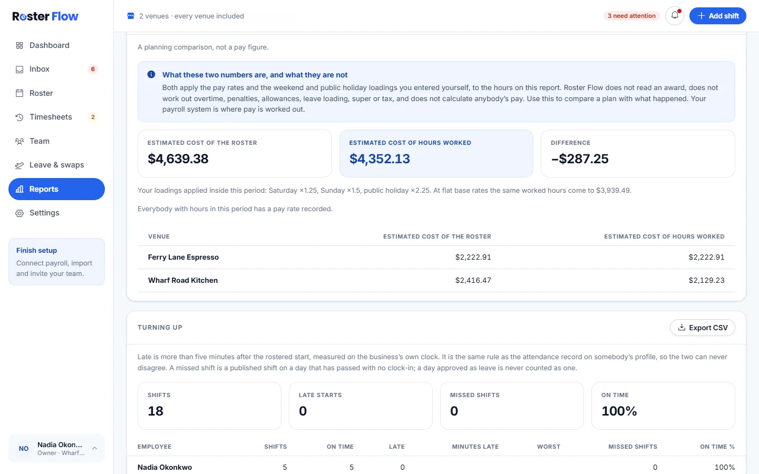Select the Estimated cost of hours worked card
Viewport: 759px width, 474px height.
pyautogui.click(x=436, y=153)
